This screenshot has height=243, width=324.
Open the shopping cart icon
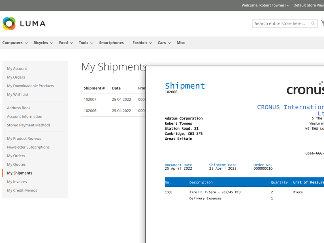pyautogui.click(x=322, y=23)
